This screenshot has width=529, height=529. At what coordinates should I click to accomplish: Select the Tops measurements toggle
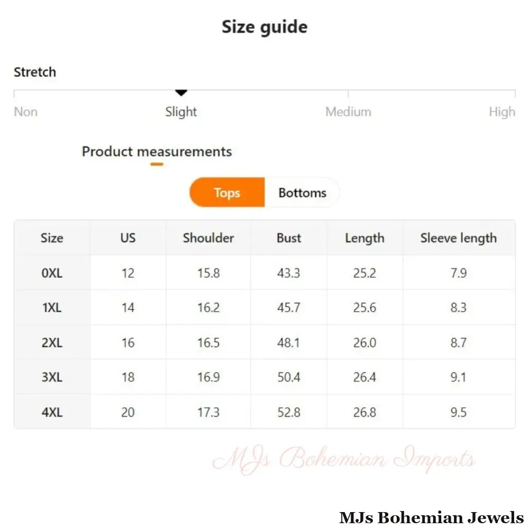tap(227, 193)
